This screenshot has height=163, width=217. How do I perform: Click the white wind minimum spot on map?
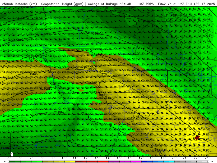click(12, 154)
